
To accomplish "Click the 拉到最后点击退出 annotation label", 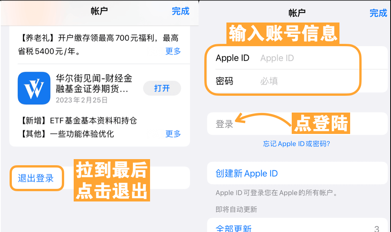I will click(112, 180).
